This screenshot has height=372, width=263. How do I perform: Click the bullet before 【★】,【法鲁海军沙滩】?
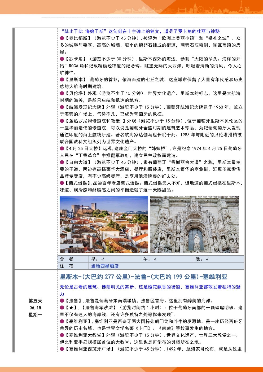[x=62, y=308]
